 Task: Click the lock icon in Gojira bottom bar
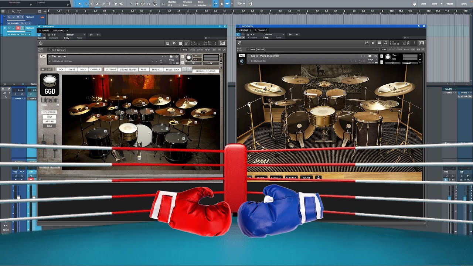tap(318, 178)
